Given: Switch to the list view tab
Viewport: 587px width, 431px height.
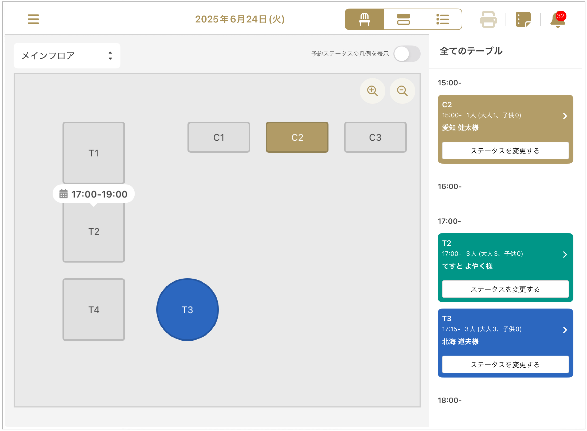Looking at the screenshot, I should pos(443,19).
